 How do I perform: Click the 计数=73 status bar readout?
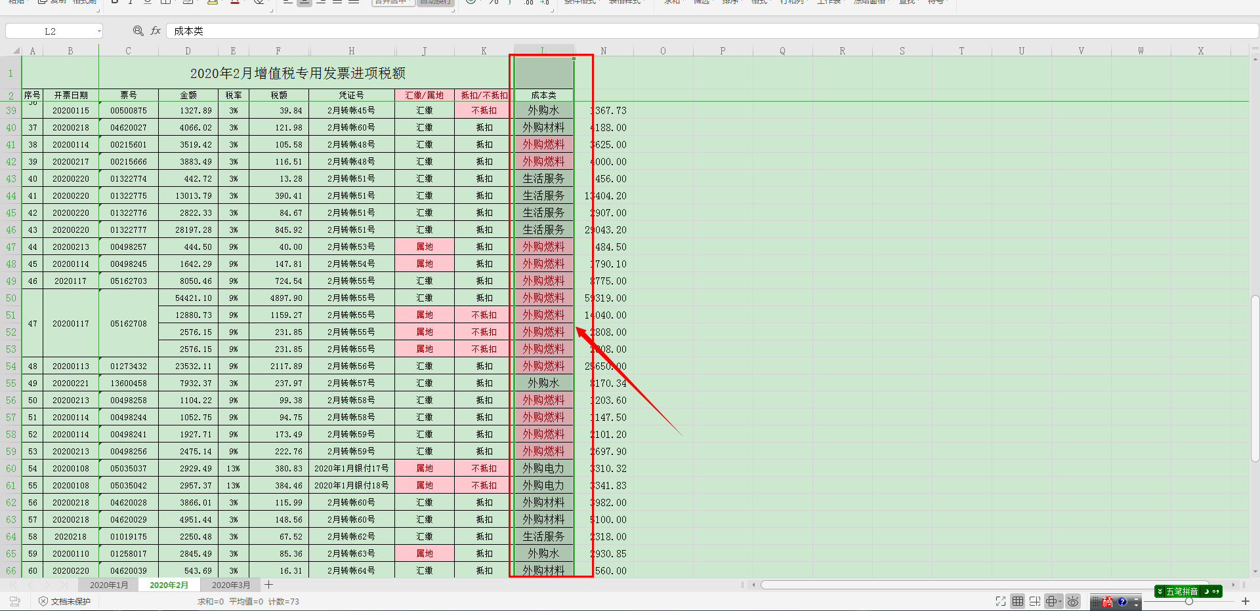click(x=283, y=601)
